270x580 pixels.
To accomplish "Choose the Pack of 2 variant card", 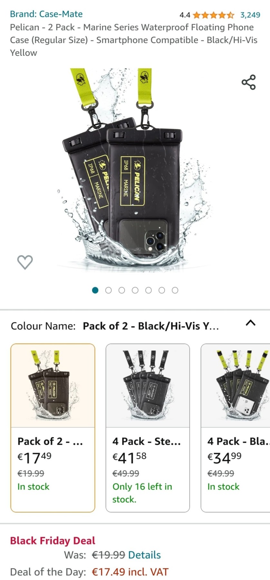I will click(x=53, y=428).
